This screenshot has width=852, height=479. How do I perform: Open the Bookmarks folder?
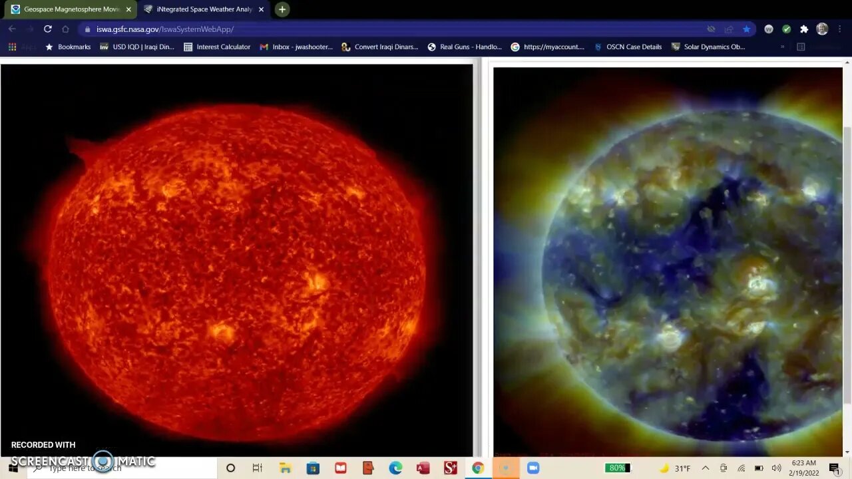coord(67,47)
